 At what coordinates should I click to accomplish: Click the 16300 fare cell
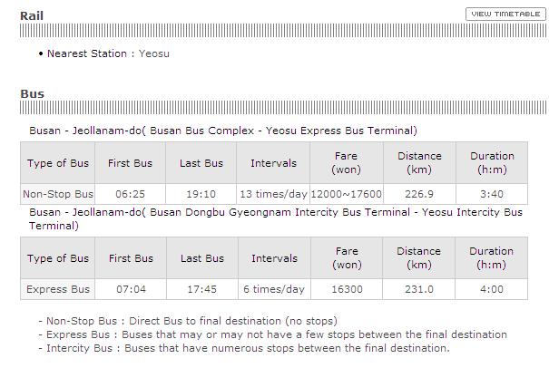(347, 289)
